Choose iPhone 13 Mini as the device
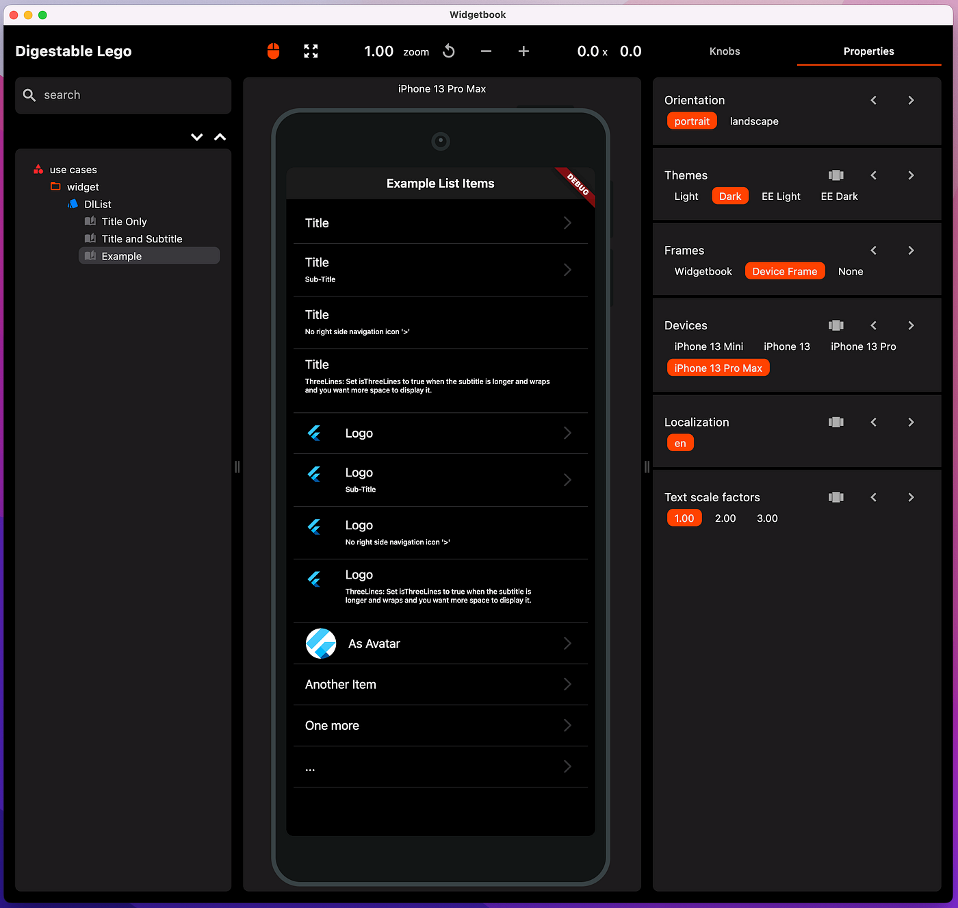This screenshot has height=908, width=958. [708, 346]
